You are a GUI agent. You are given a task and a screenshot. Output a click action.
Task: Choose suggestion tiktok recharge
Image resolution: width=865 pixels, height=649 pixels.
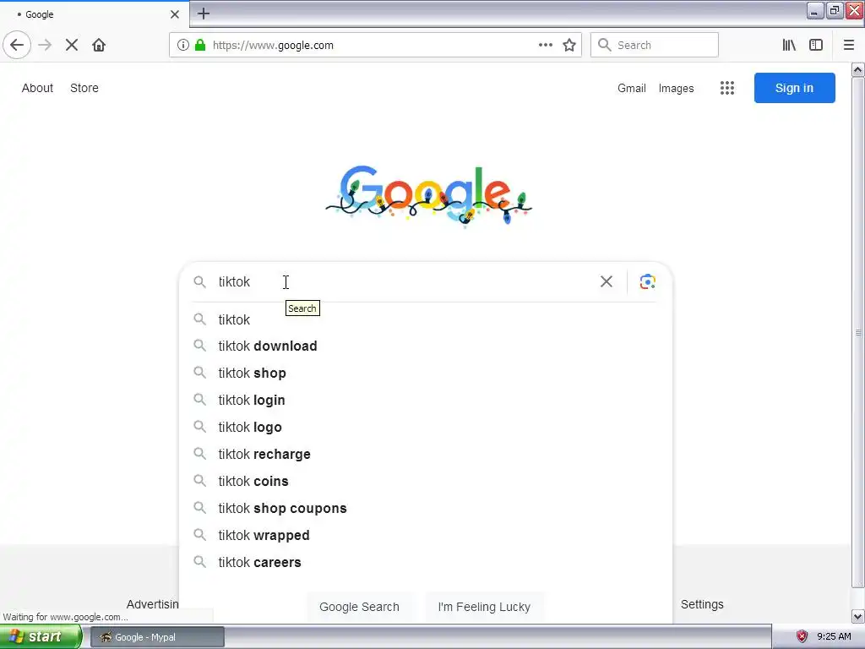[x=425, y=454]
